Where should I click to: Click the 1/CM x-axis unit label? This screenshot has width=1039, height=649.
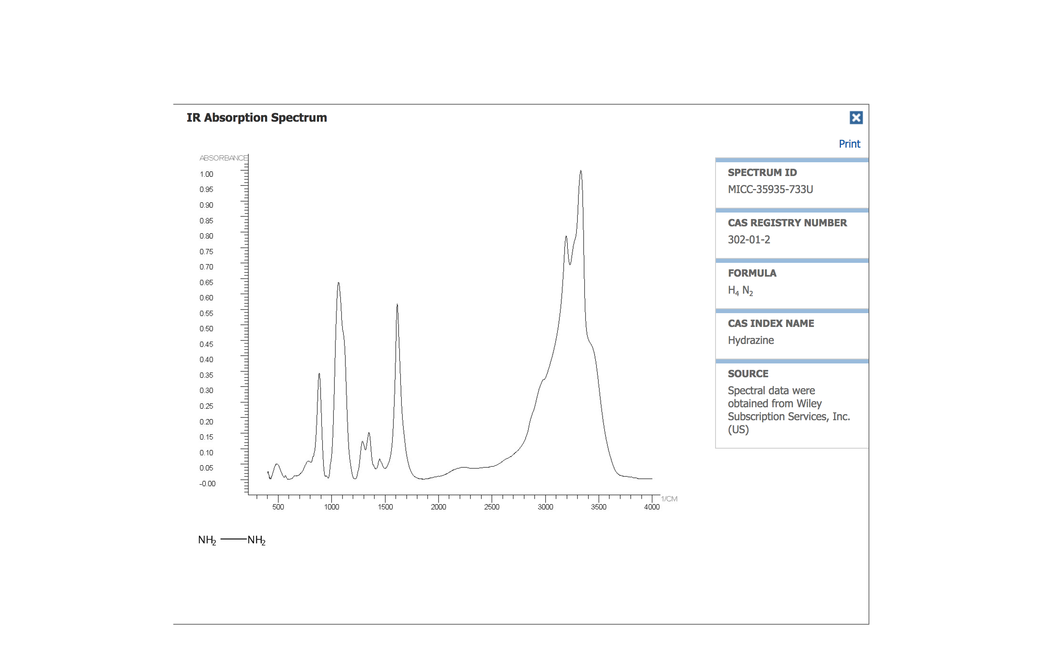pos(669,499)
